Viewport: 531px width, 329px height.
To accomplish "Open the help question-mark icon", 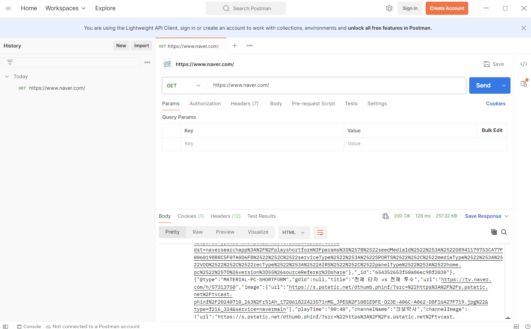I will tap(528, 326).
